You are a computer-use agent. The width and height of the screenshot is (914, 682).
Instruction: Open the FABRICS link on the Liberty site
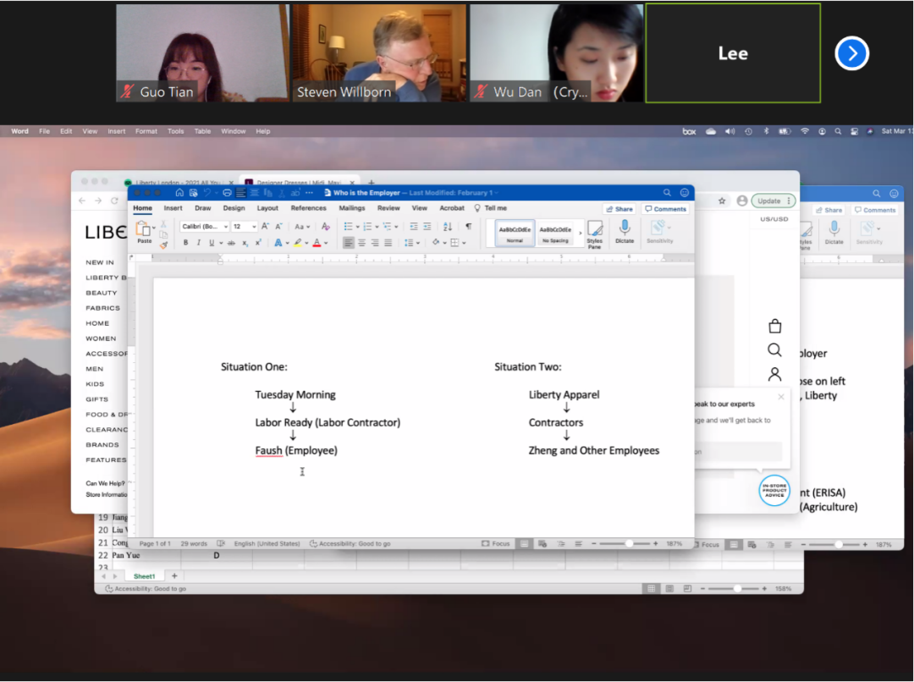click(102, 308)
